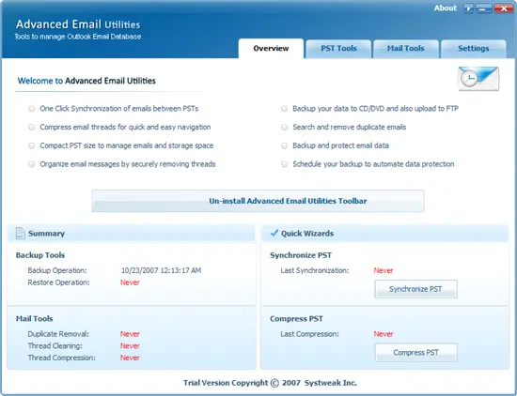This screenshot has width=517, height=396.
Task: Click the Mail Tools summary heading
Action: (x=34, y=319)
